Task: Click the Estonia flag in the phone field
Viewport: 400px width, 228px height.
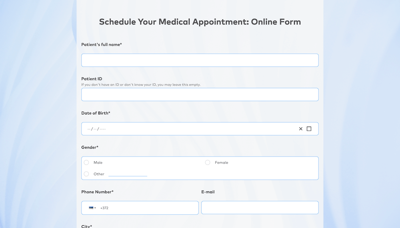Action: pos(91,208)
